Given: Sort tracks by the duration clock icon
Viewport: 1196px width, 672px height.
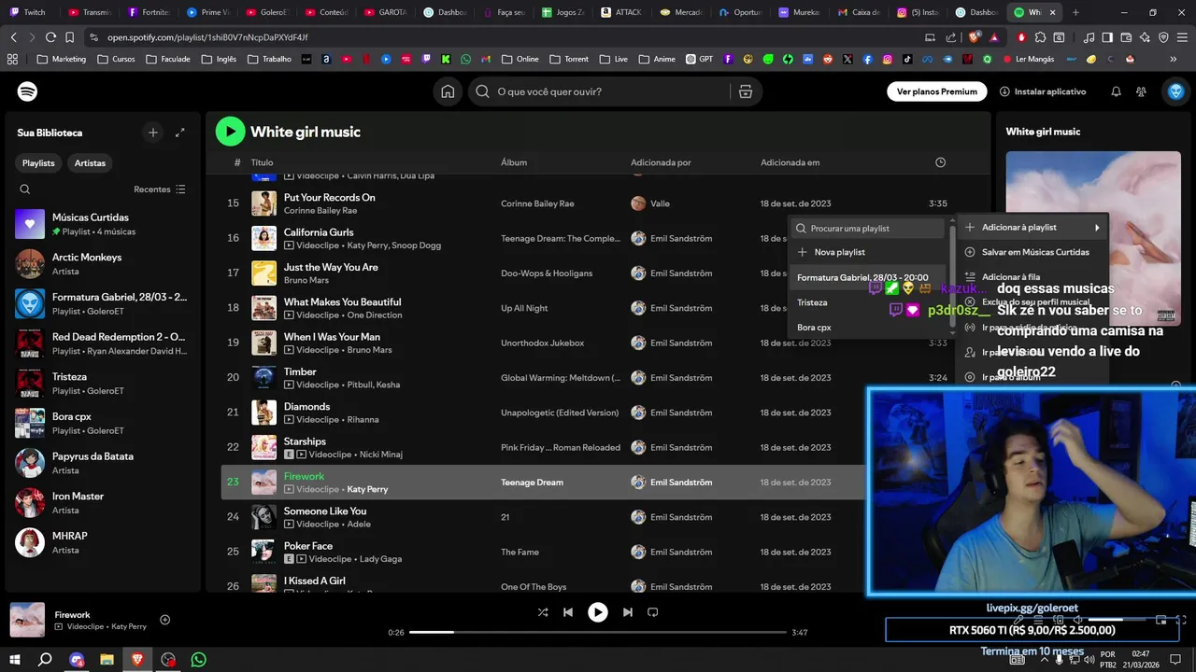Looking at the screenshot, I should [940, 162].
